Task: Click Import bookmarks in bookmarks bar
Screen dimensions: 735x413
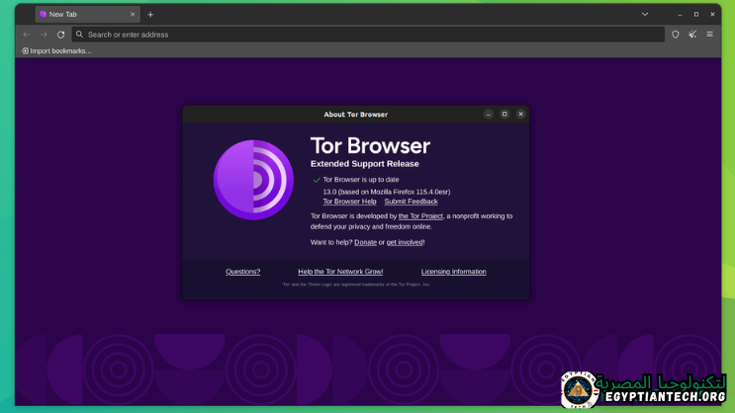Action: pyautogui.click(x=56, y=50)
